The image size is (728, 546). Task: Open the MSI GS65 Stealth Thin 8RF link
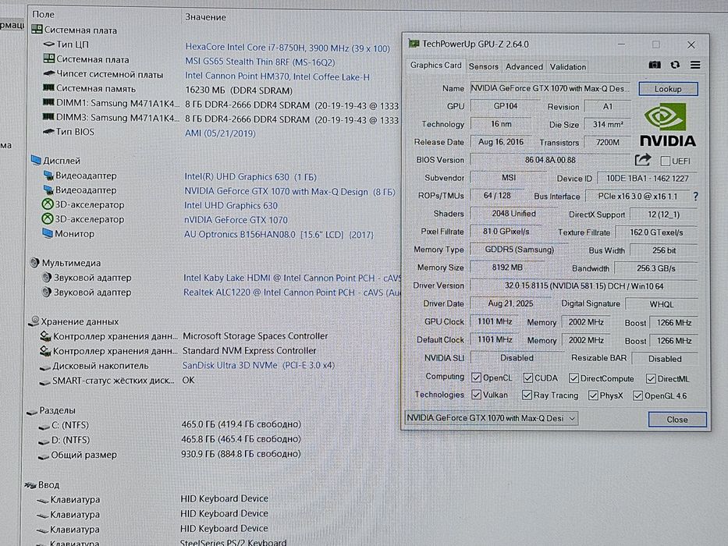point(260,62)
